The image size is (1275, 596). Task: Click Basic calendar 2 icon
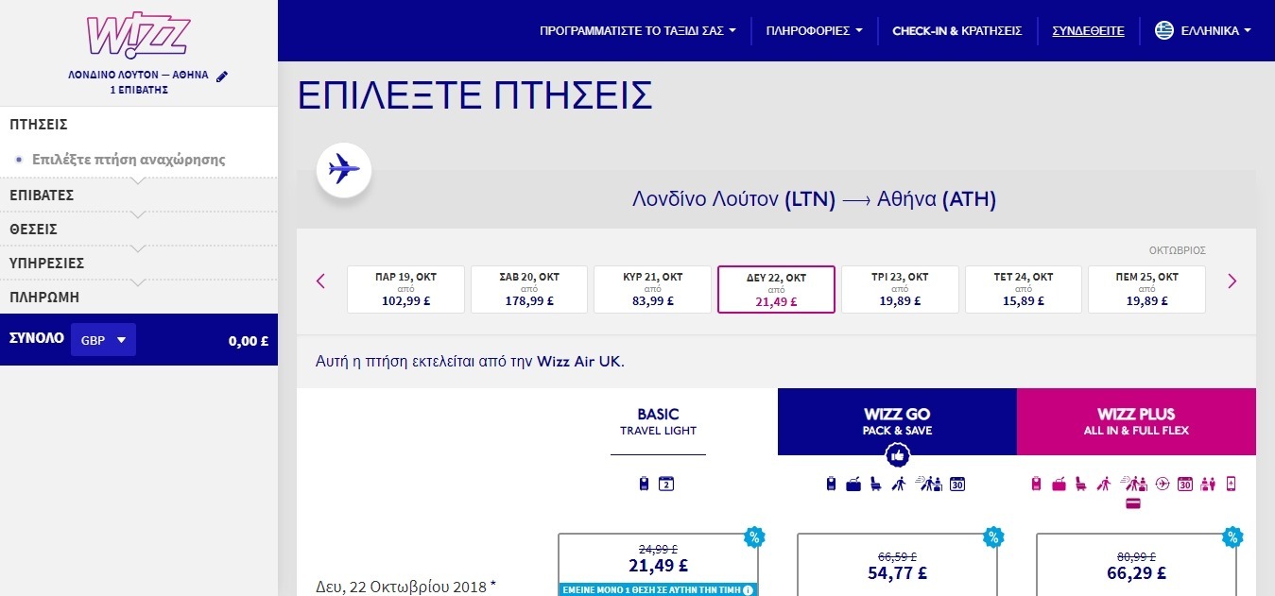(665, 484)
